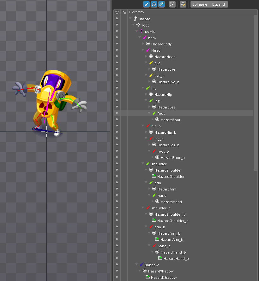Toggle the attachments filter paperclip button
This screenshot has height=281, width=259.
click(x=161, y=4)
